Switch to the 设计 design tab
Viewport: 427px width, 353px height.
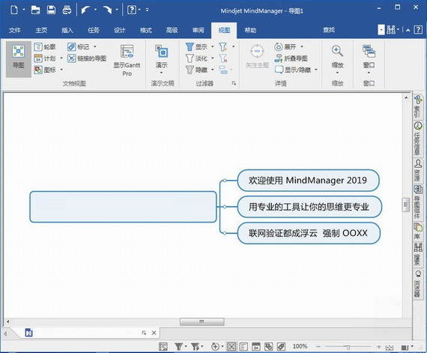[120, 30]
